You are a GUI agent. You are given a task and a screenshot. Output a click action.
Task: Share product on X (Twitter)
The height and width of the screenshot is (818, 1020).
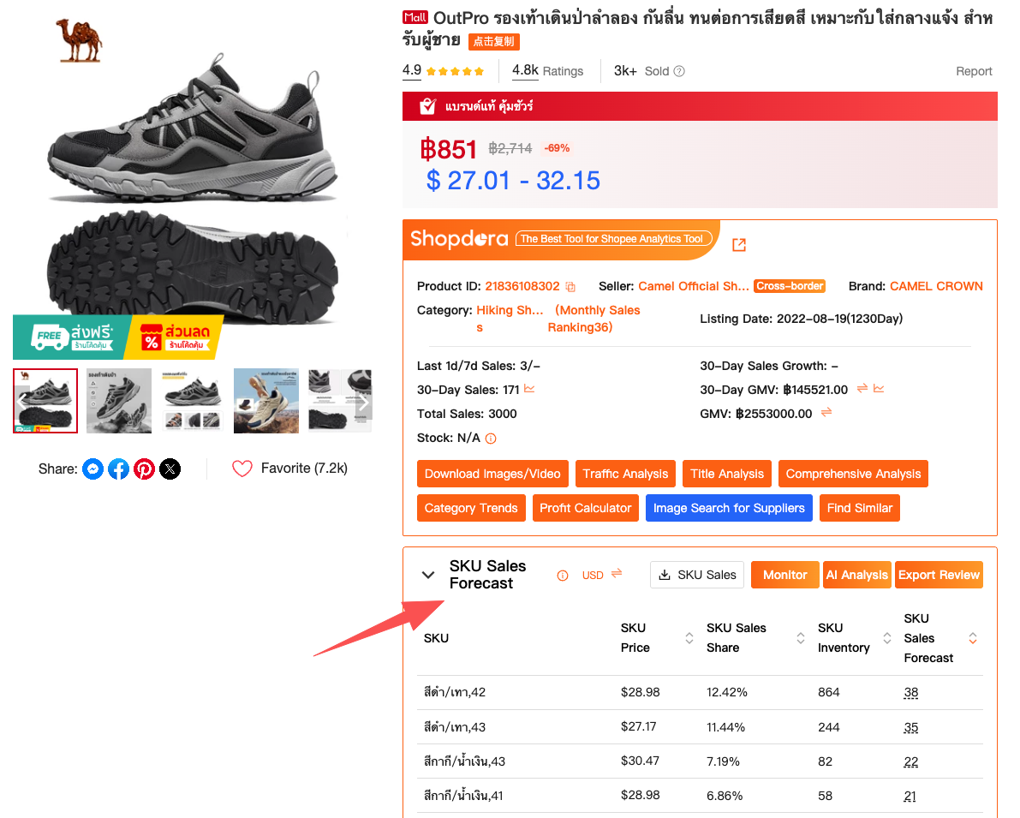coord(170,469)
